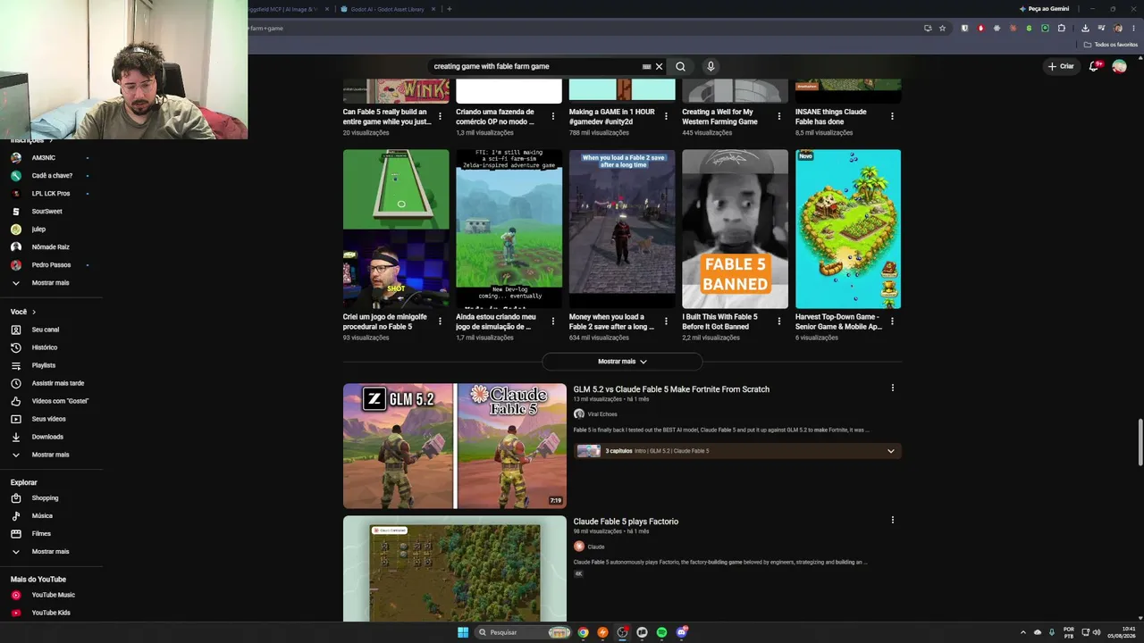Expand Mostrar mais under Explorar section

pos(51,551)
